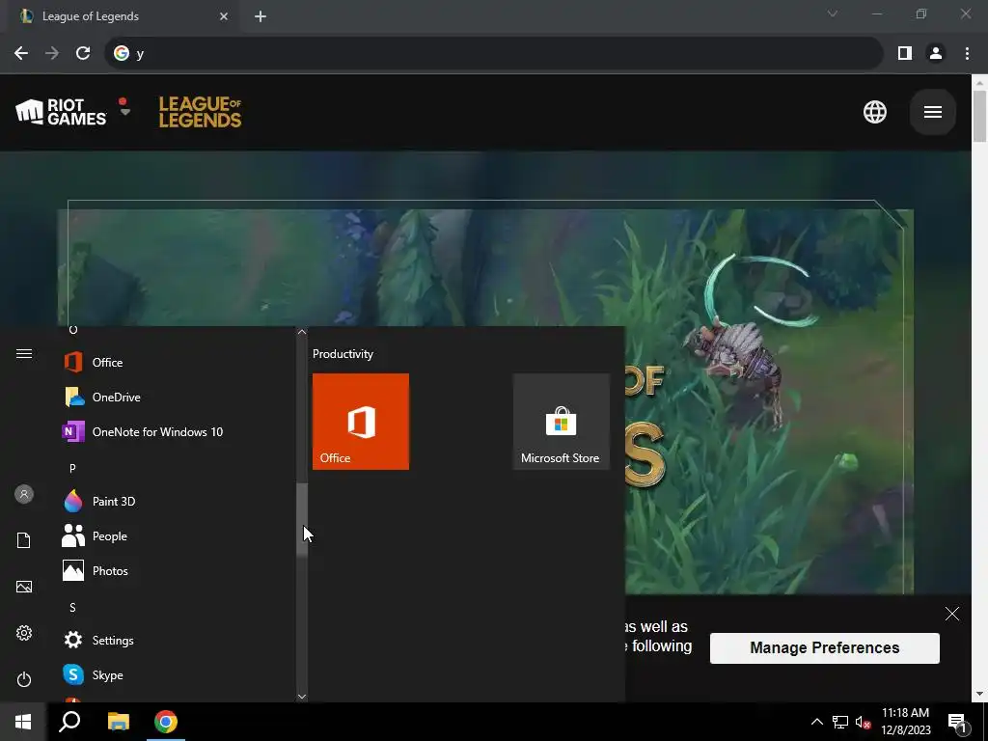Click the muted volume icon

(x=864, y=722)
